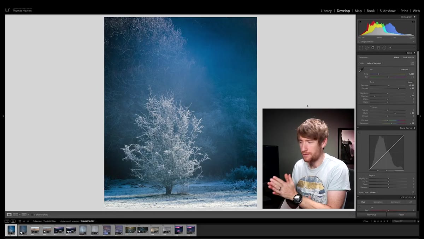Collapse the HSL/Color panel

414,197
